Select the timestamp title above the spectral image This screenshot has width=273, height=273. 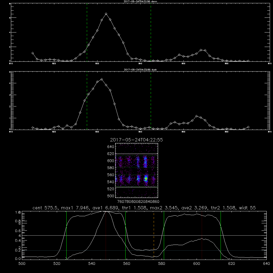coord(136,140)
